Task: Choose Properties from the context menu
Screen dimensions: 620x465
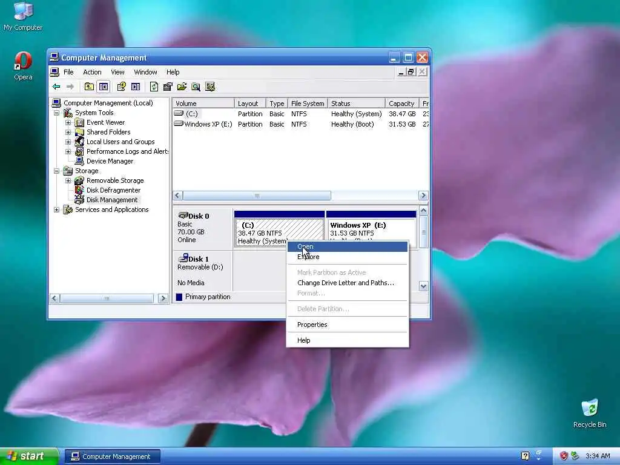Action: (x=348, y=325)
